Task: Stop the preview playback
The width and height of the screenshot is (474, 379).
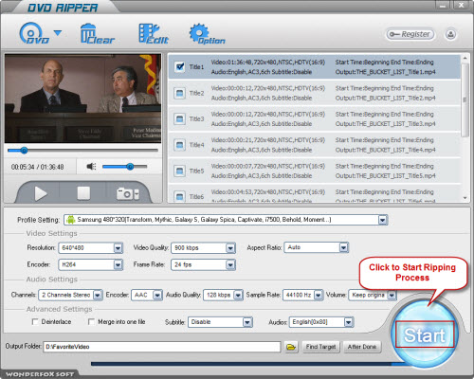Action: tap(83, 193)
